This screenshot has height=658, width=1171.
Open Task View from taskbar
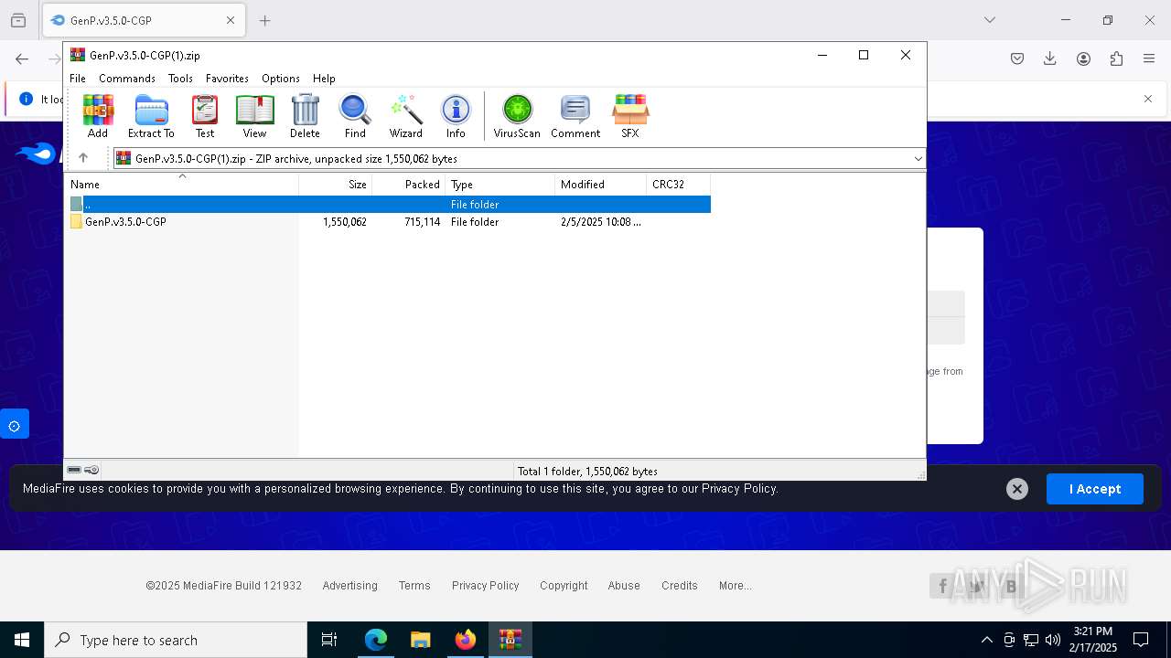[329, 640]
